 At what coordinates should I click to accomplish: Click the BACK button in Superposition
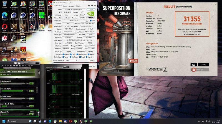point(133,61)
